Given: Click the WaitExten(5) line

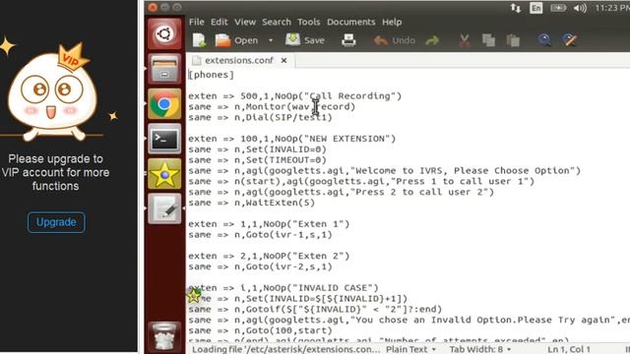Looking at the screenshot, I should tap(252, 203).
